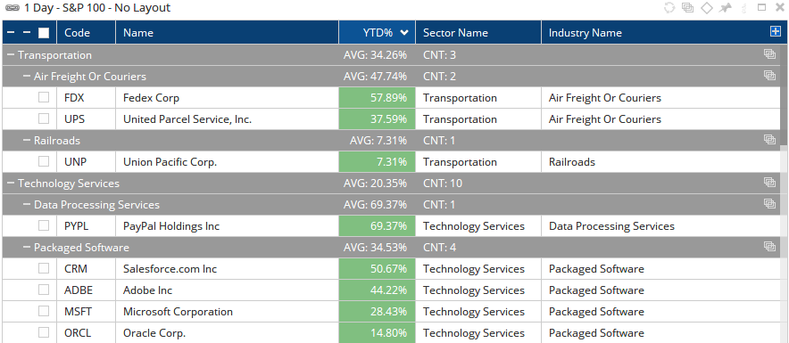
Task: Click the stacked windows icon in title bar
Action: (687, 7)
